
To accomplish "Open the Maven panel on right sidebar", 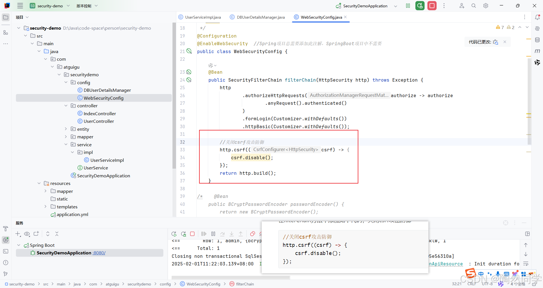I will pyautogui.click(x=538, y=51).
